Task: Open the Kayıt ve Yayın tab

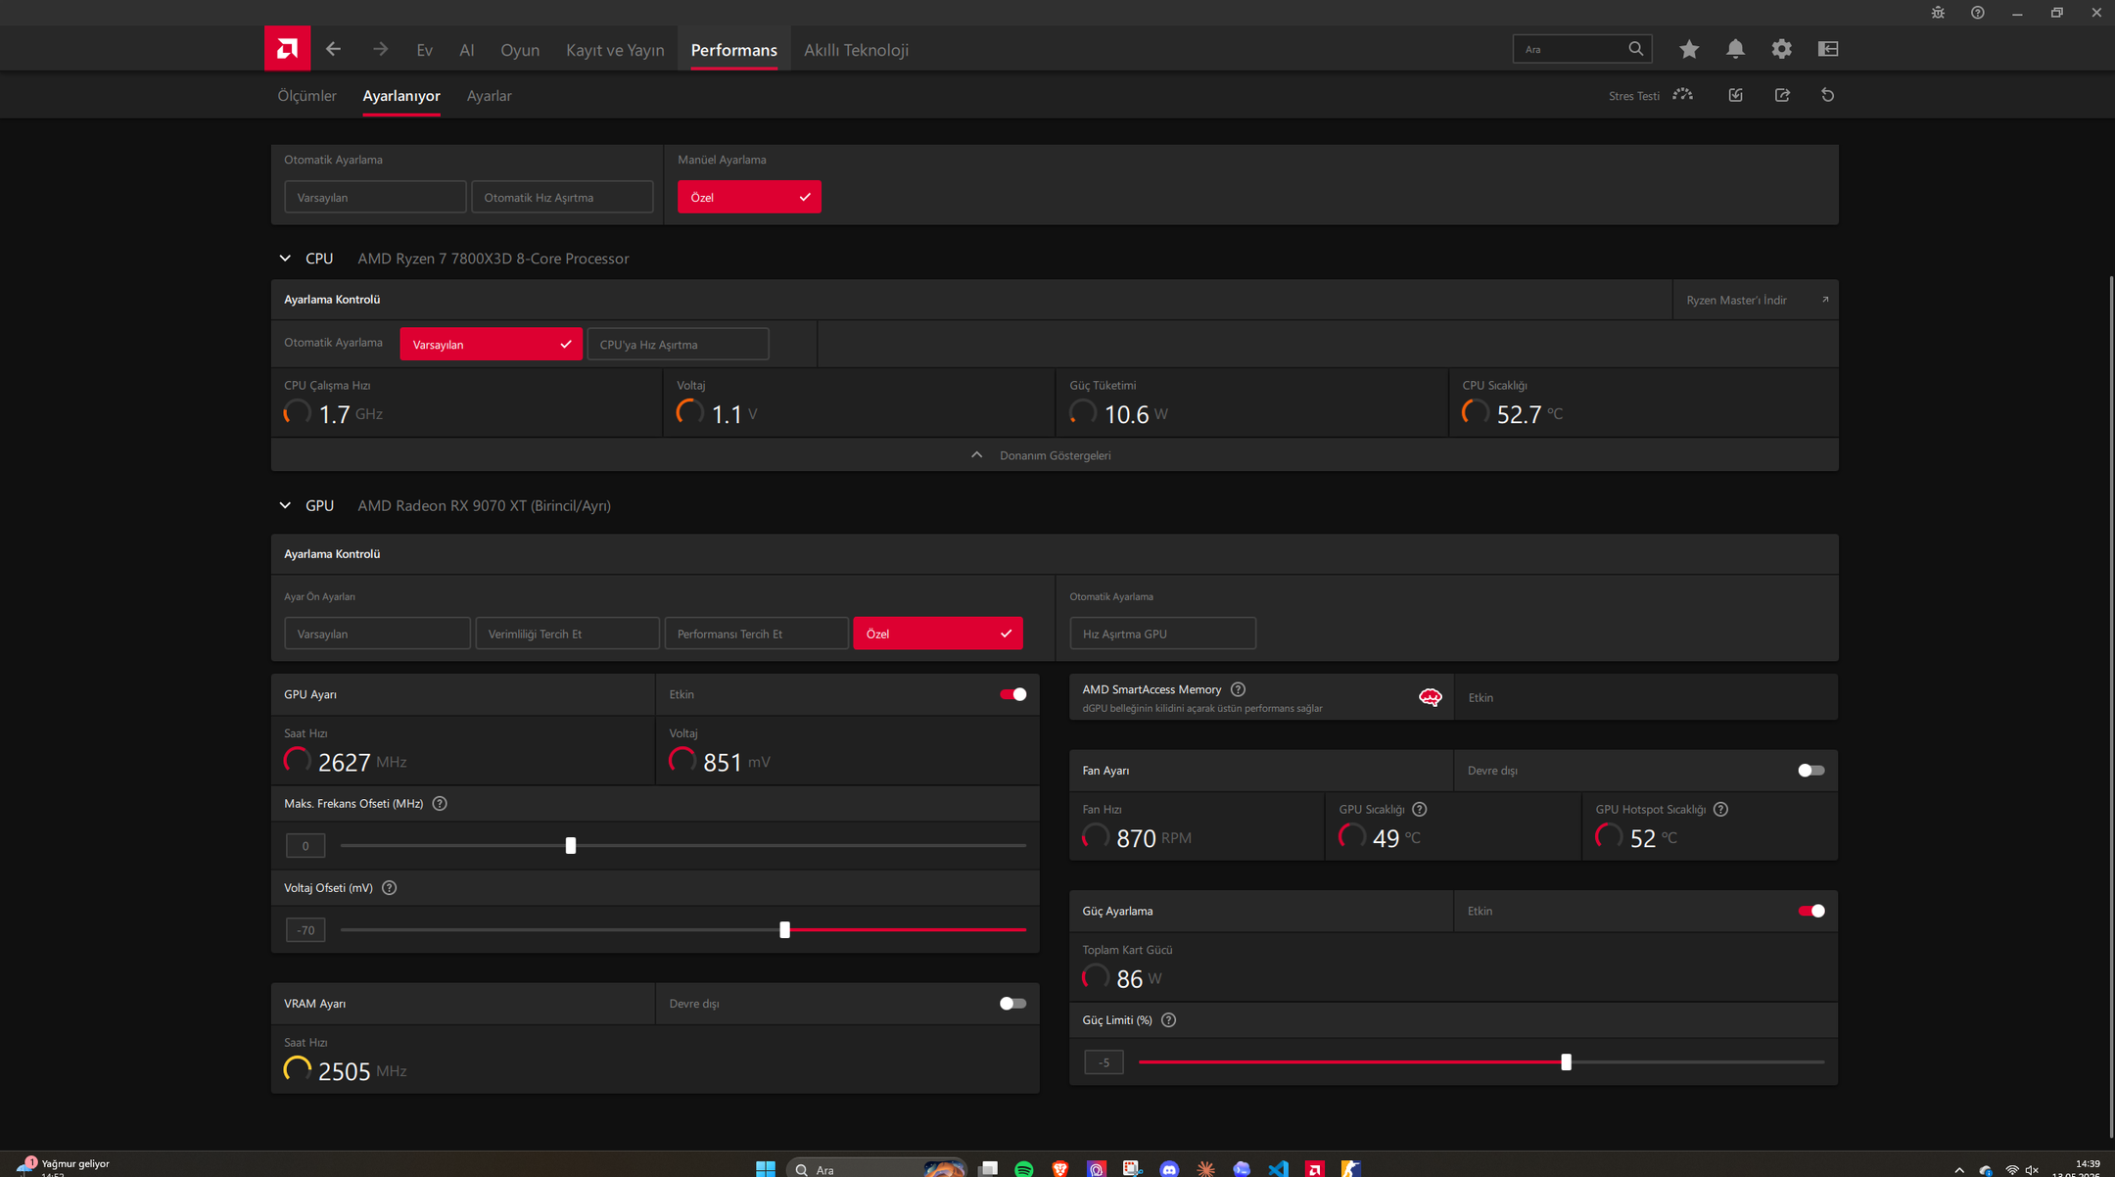Action: [x=615, y=50]
